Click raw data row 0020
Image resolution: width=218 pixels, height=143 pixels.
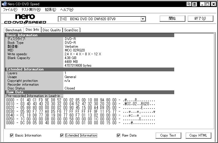81,108
